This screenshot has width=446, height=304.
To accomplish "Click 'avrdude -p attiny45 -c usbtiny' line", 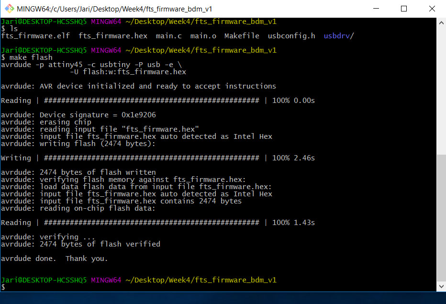I will tap(91, 65).
